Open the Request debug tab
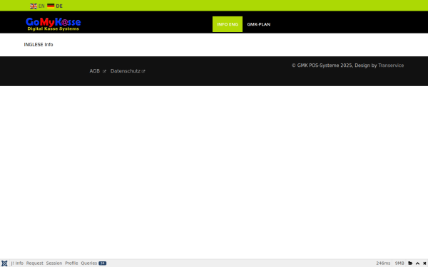 coord(35,263)
